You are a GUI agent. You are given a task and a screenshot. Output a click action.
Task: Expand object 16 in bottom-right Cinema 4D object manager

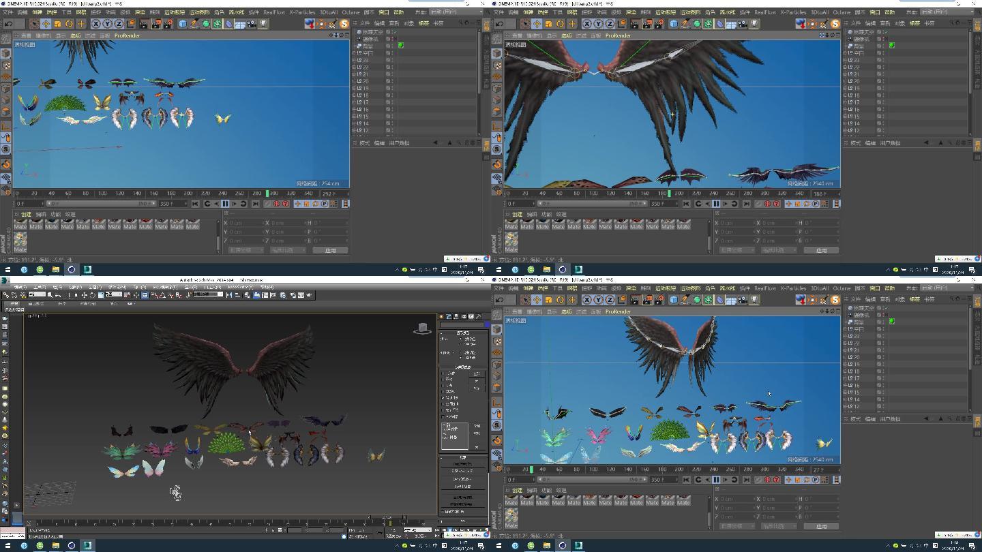tap(844, 385)
